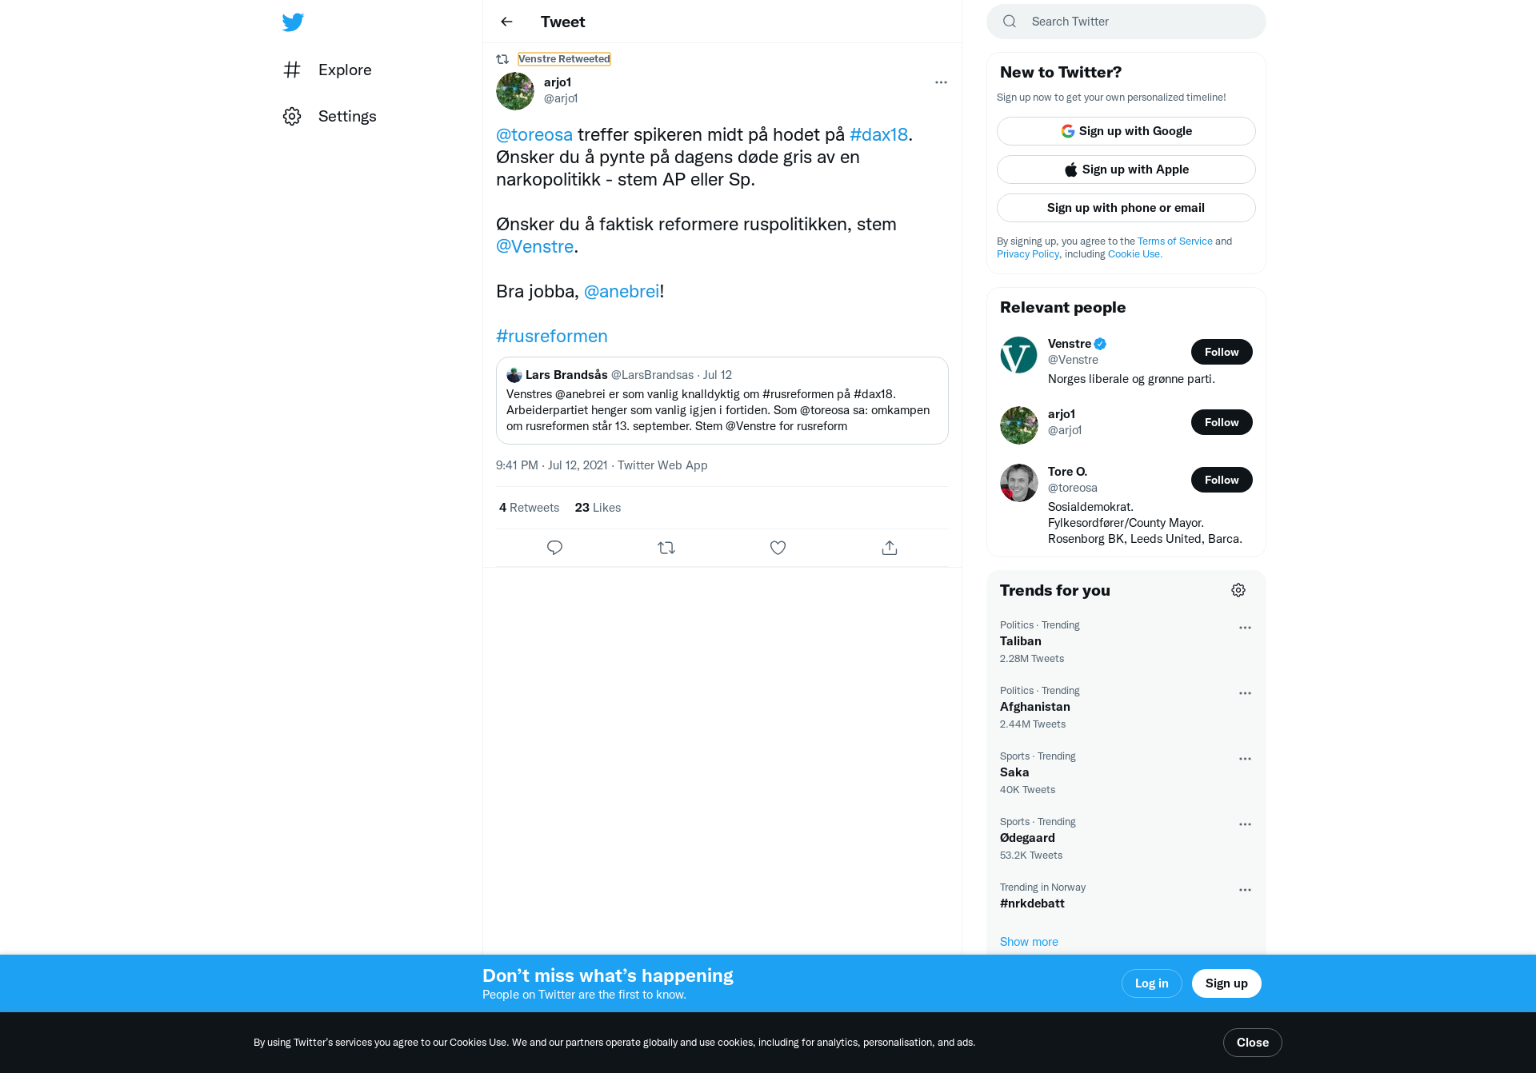
Task: Open the #rusreformen hashtag link
Action: click(552, 336)
